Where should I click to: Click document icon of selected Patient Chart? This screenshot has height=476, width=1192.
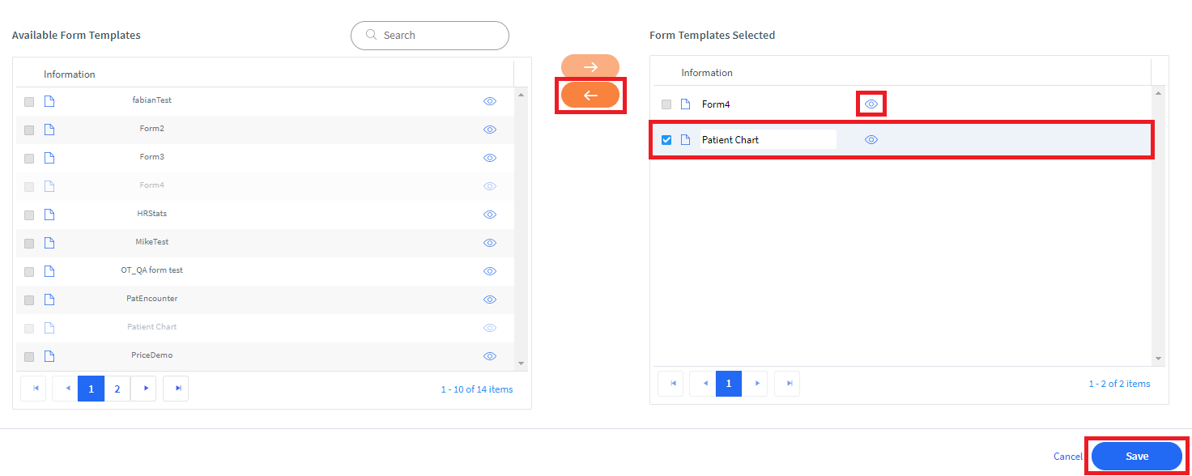pos(686,140)
